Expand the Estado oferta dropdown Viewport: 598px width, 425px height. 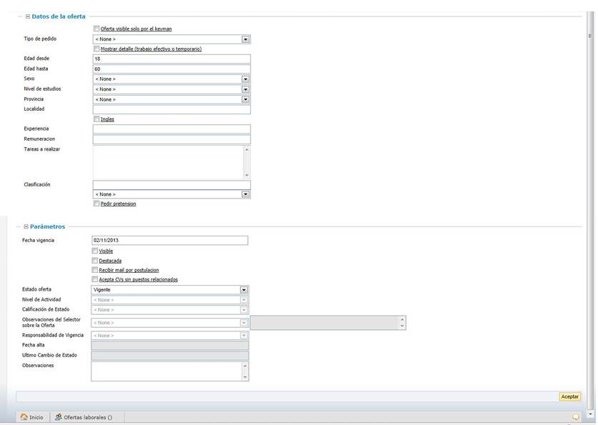coord(244,290)
